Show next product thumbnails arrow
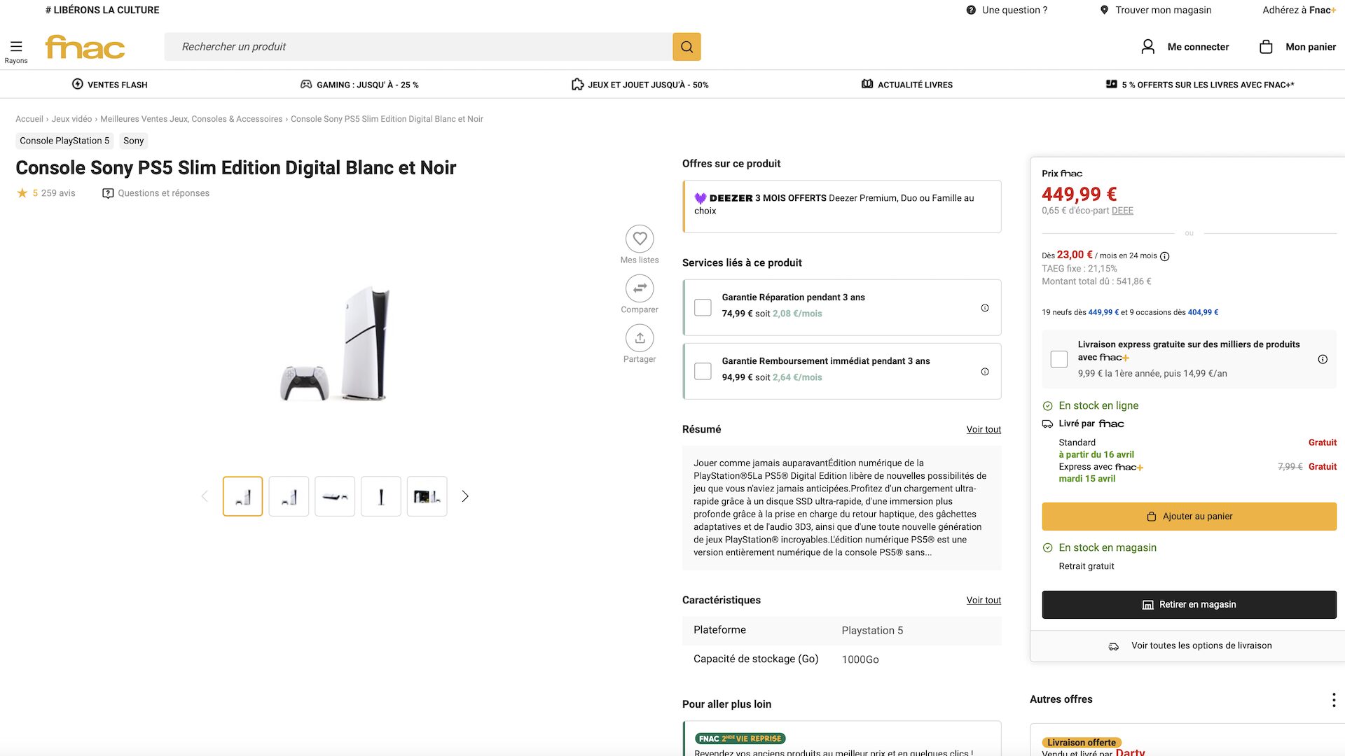 tap(465, 496)
